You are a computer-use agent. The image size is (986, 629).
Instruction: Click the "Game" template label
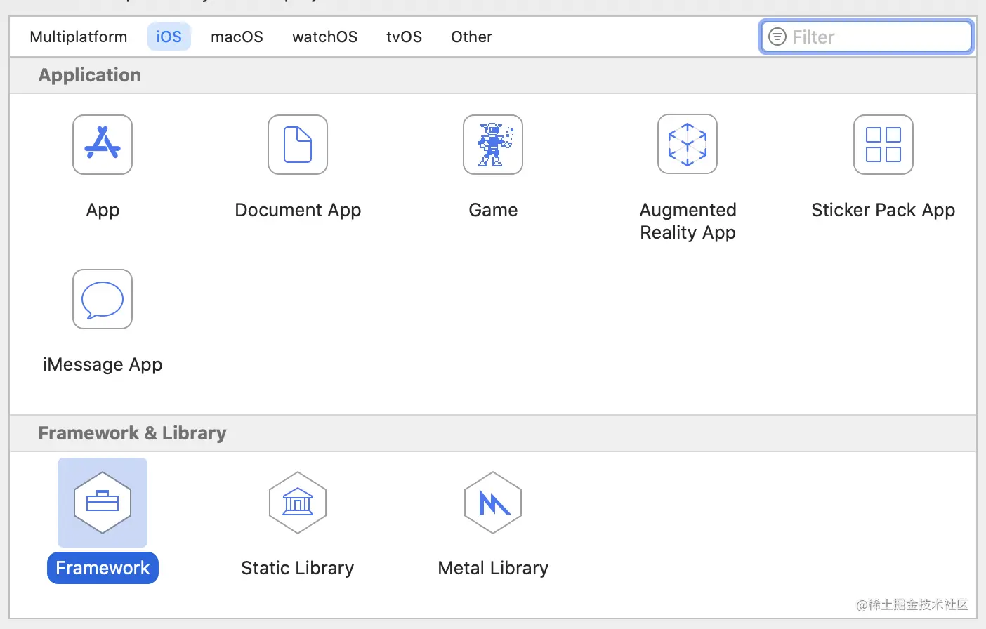pos(493,210)
